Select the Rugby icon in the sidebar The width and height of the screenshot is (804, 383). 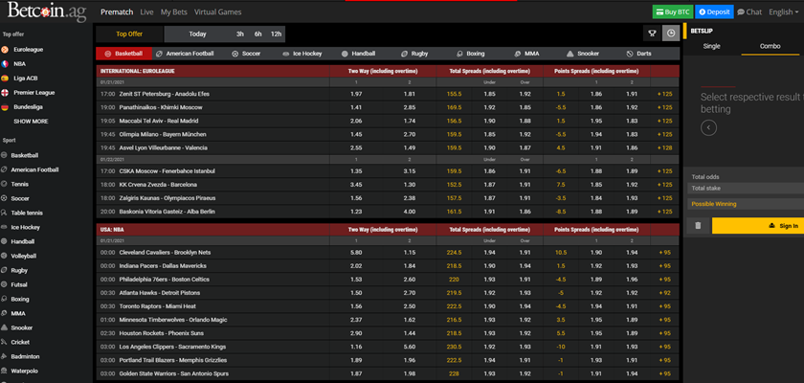pos(5,270)
